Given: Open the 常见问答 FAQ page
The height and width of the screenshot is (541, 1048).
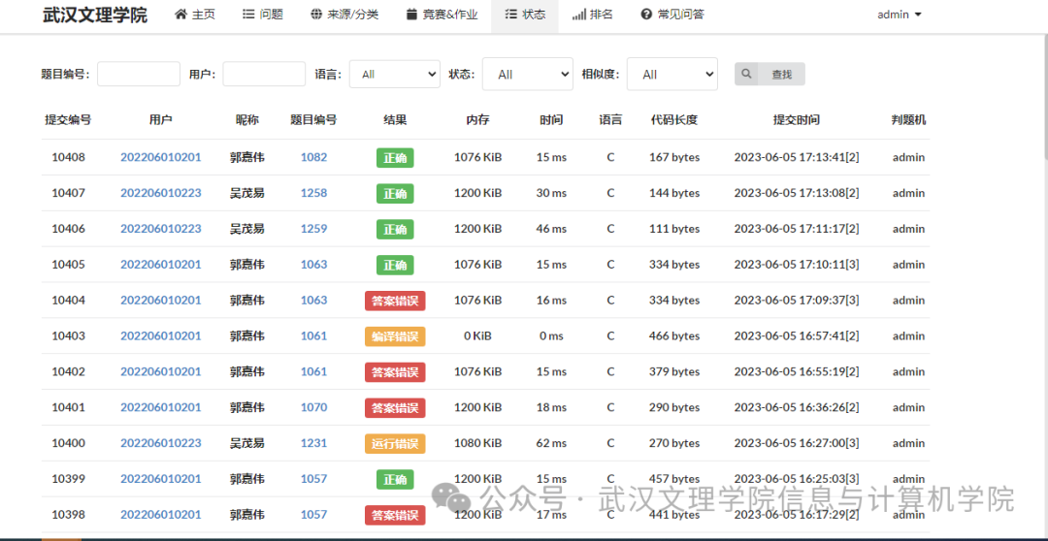Looking at the screenshot, I should 672,16.
